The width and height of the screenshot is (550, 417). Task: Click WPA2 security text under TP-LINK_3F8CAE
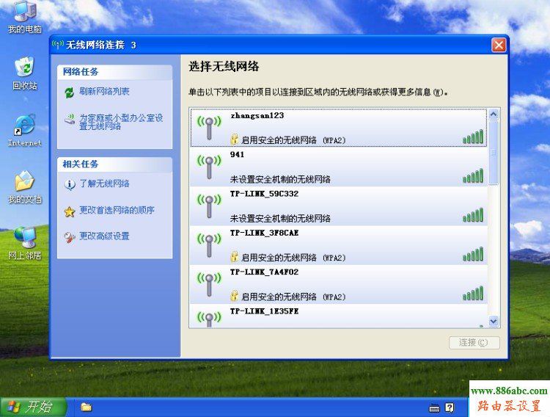coord(293,258)
